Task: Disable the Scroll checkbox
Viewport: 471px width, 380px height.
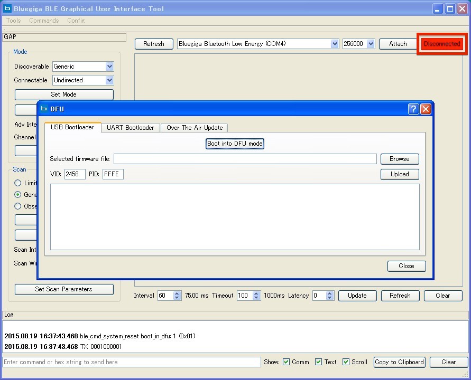Action: pos(346,362)
